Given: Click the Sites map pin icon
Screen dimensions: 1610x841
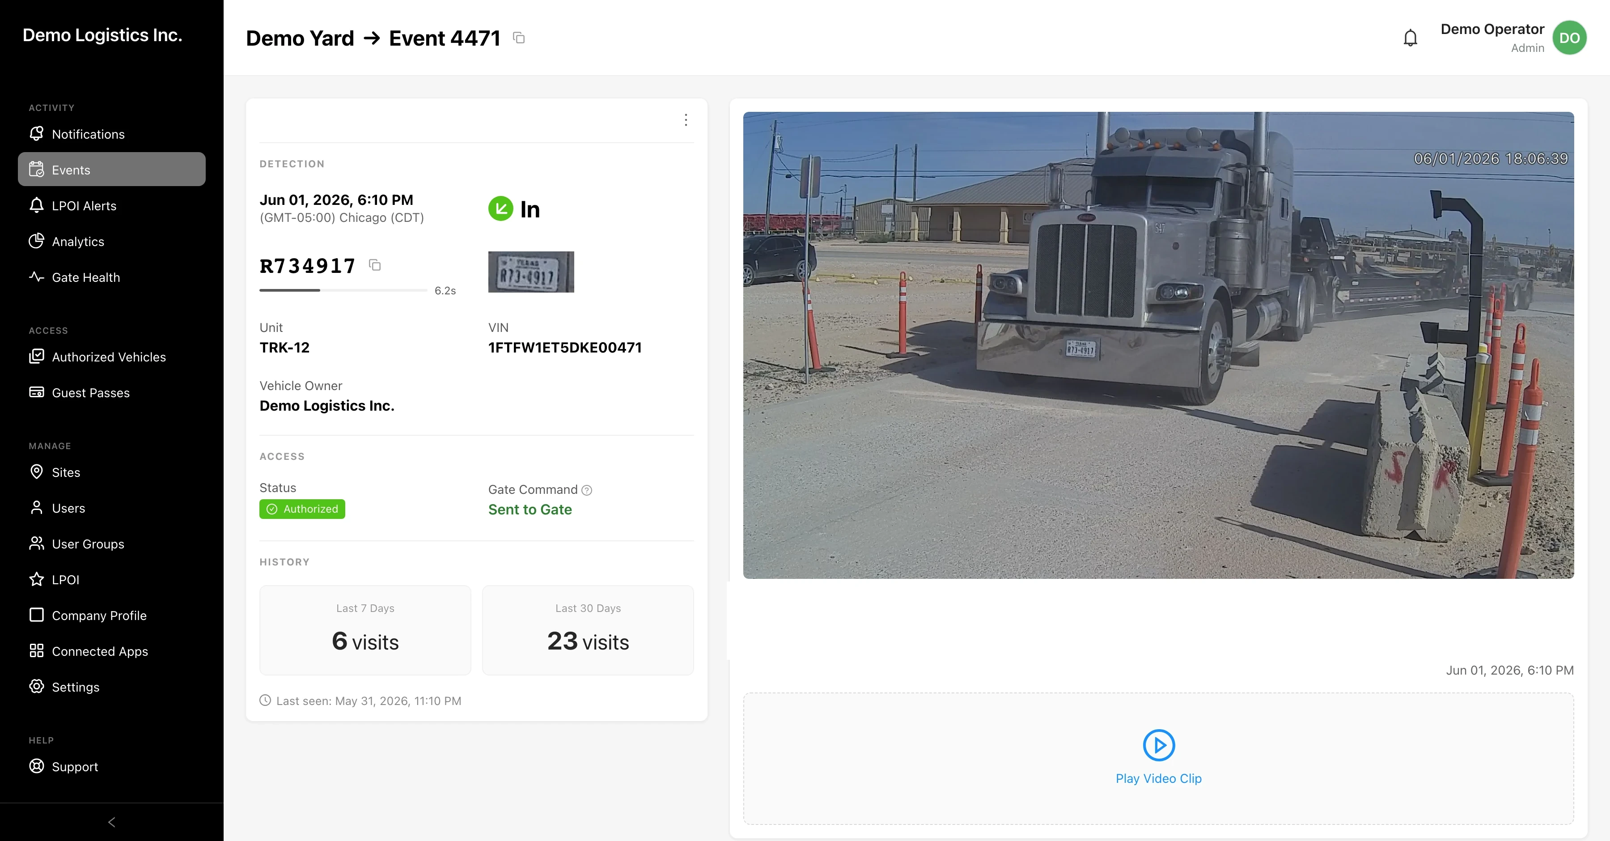Looking at the screenshot, I should click(x=37, y=471).
